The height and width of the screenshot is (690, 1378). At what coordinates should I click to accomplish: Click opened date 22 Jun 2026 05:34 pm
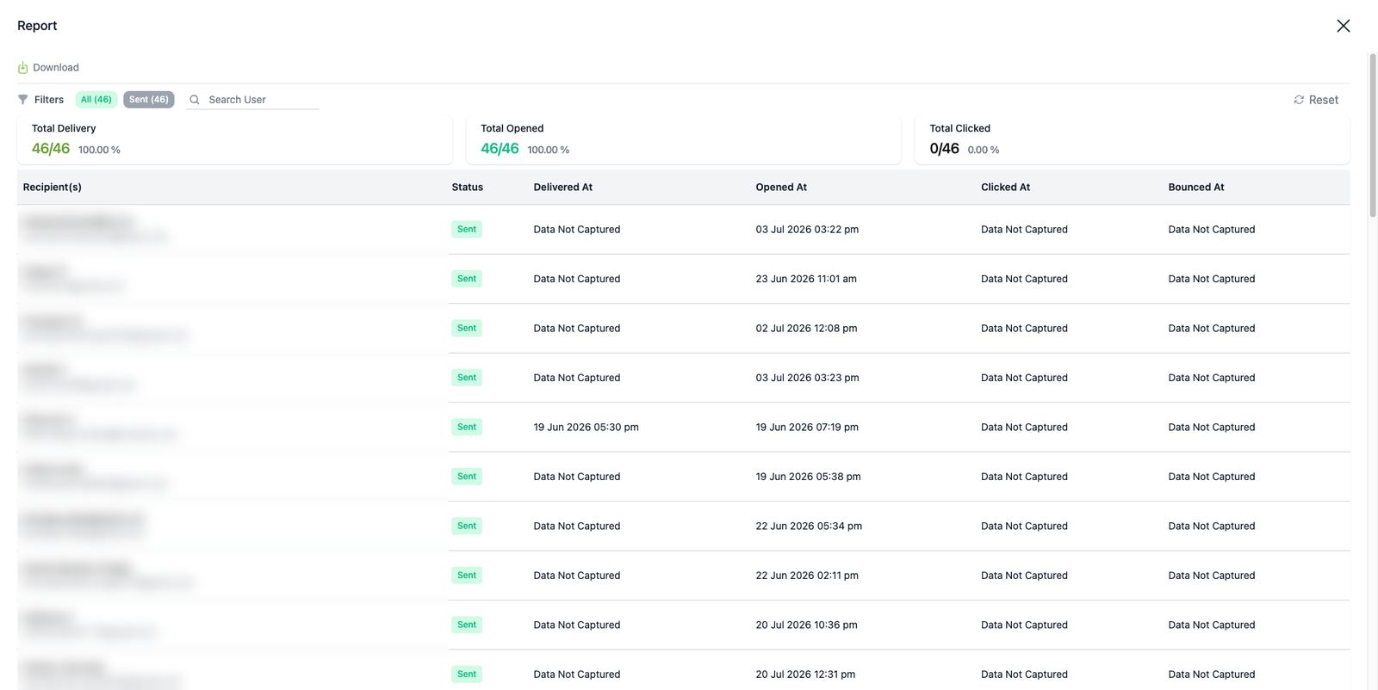click(809, 527)
